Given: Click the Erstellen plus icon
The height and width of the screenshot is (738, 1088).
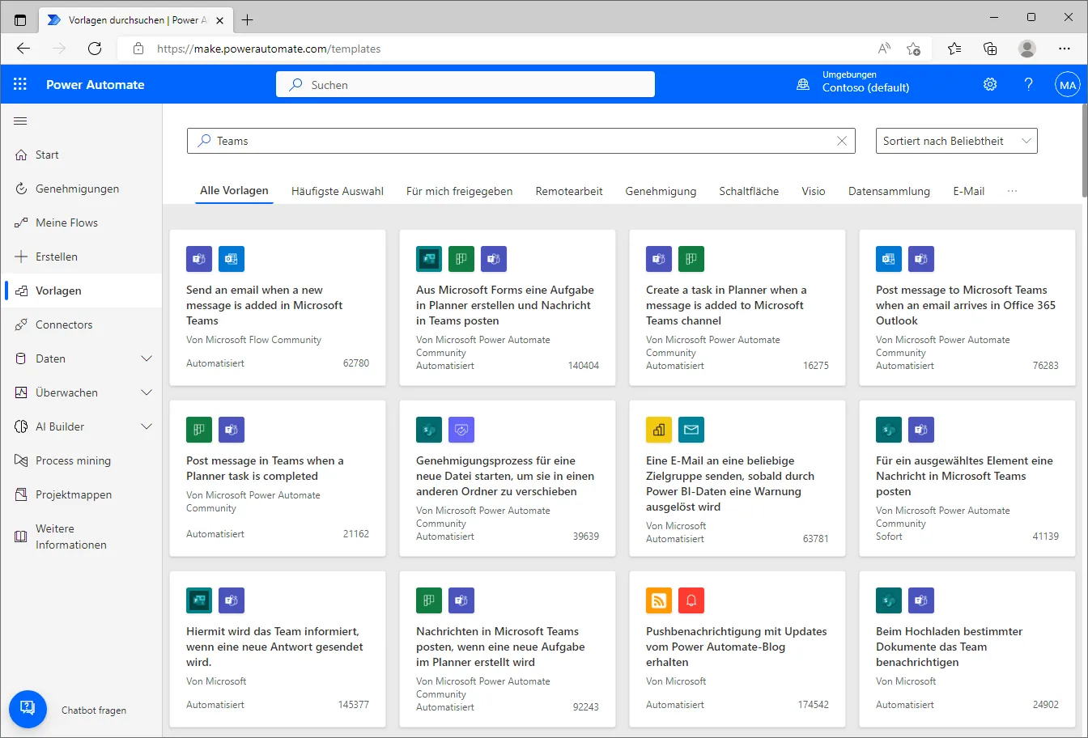Looking at the screenshot, I should coord(21,257).
